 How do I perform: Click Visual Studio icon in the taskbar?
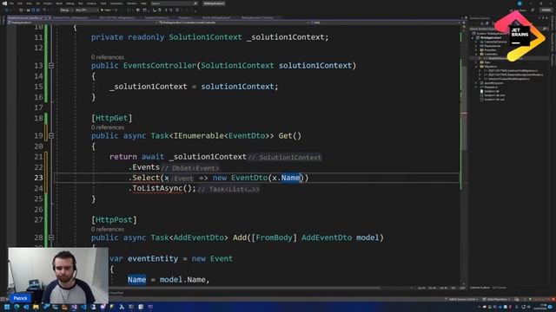(x=74, y=307)
